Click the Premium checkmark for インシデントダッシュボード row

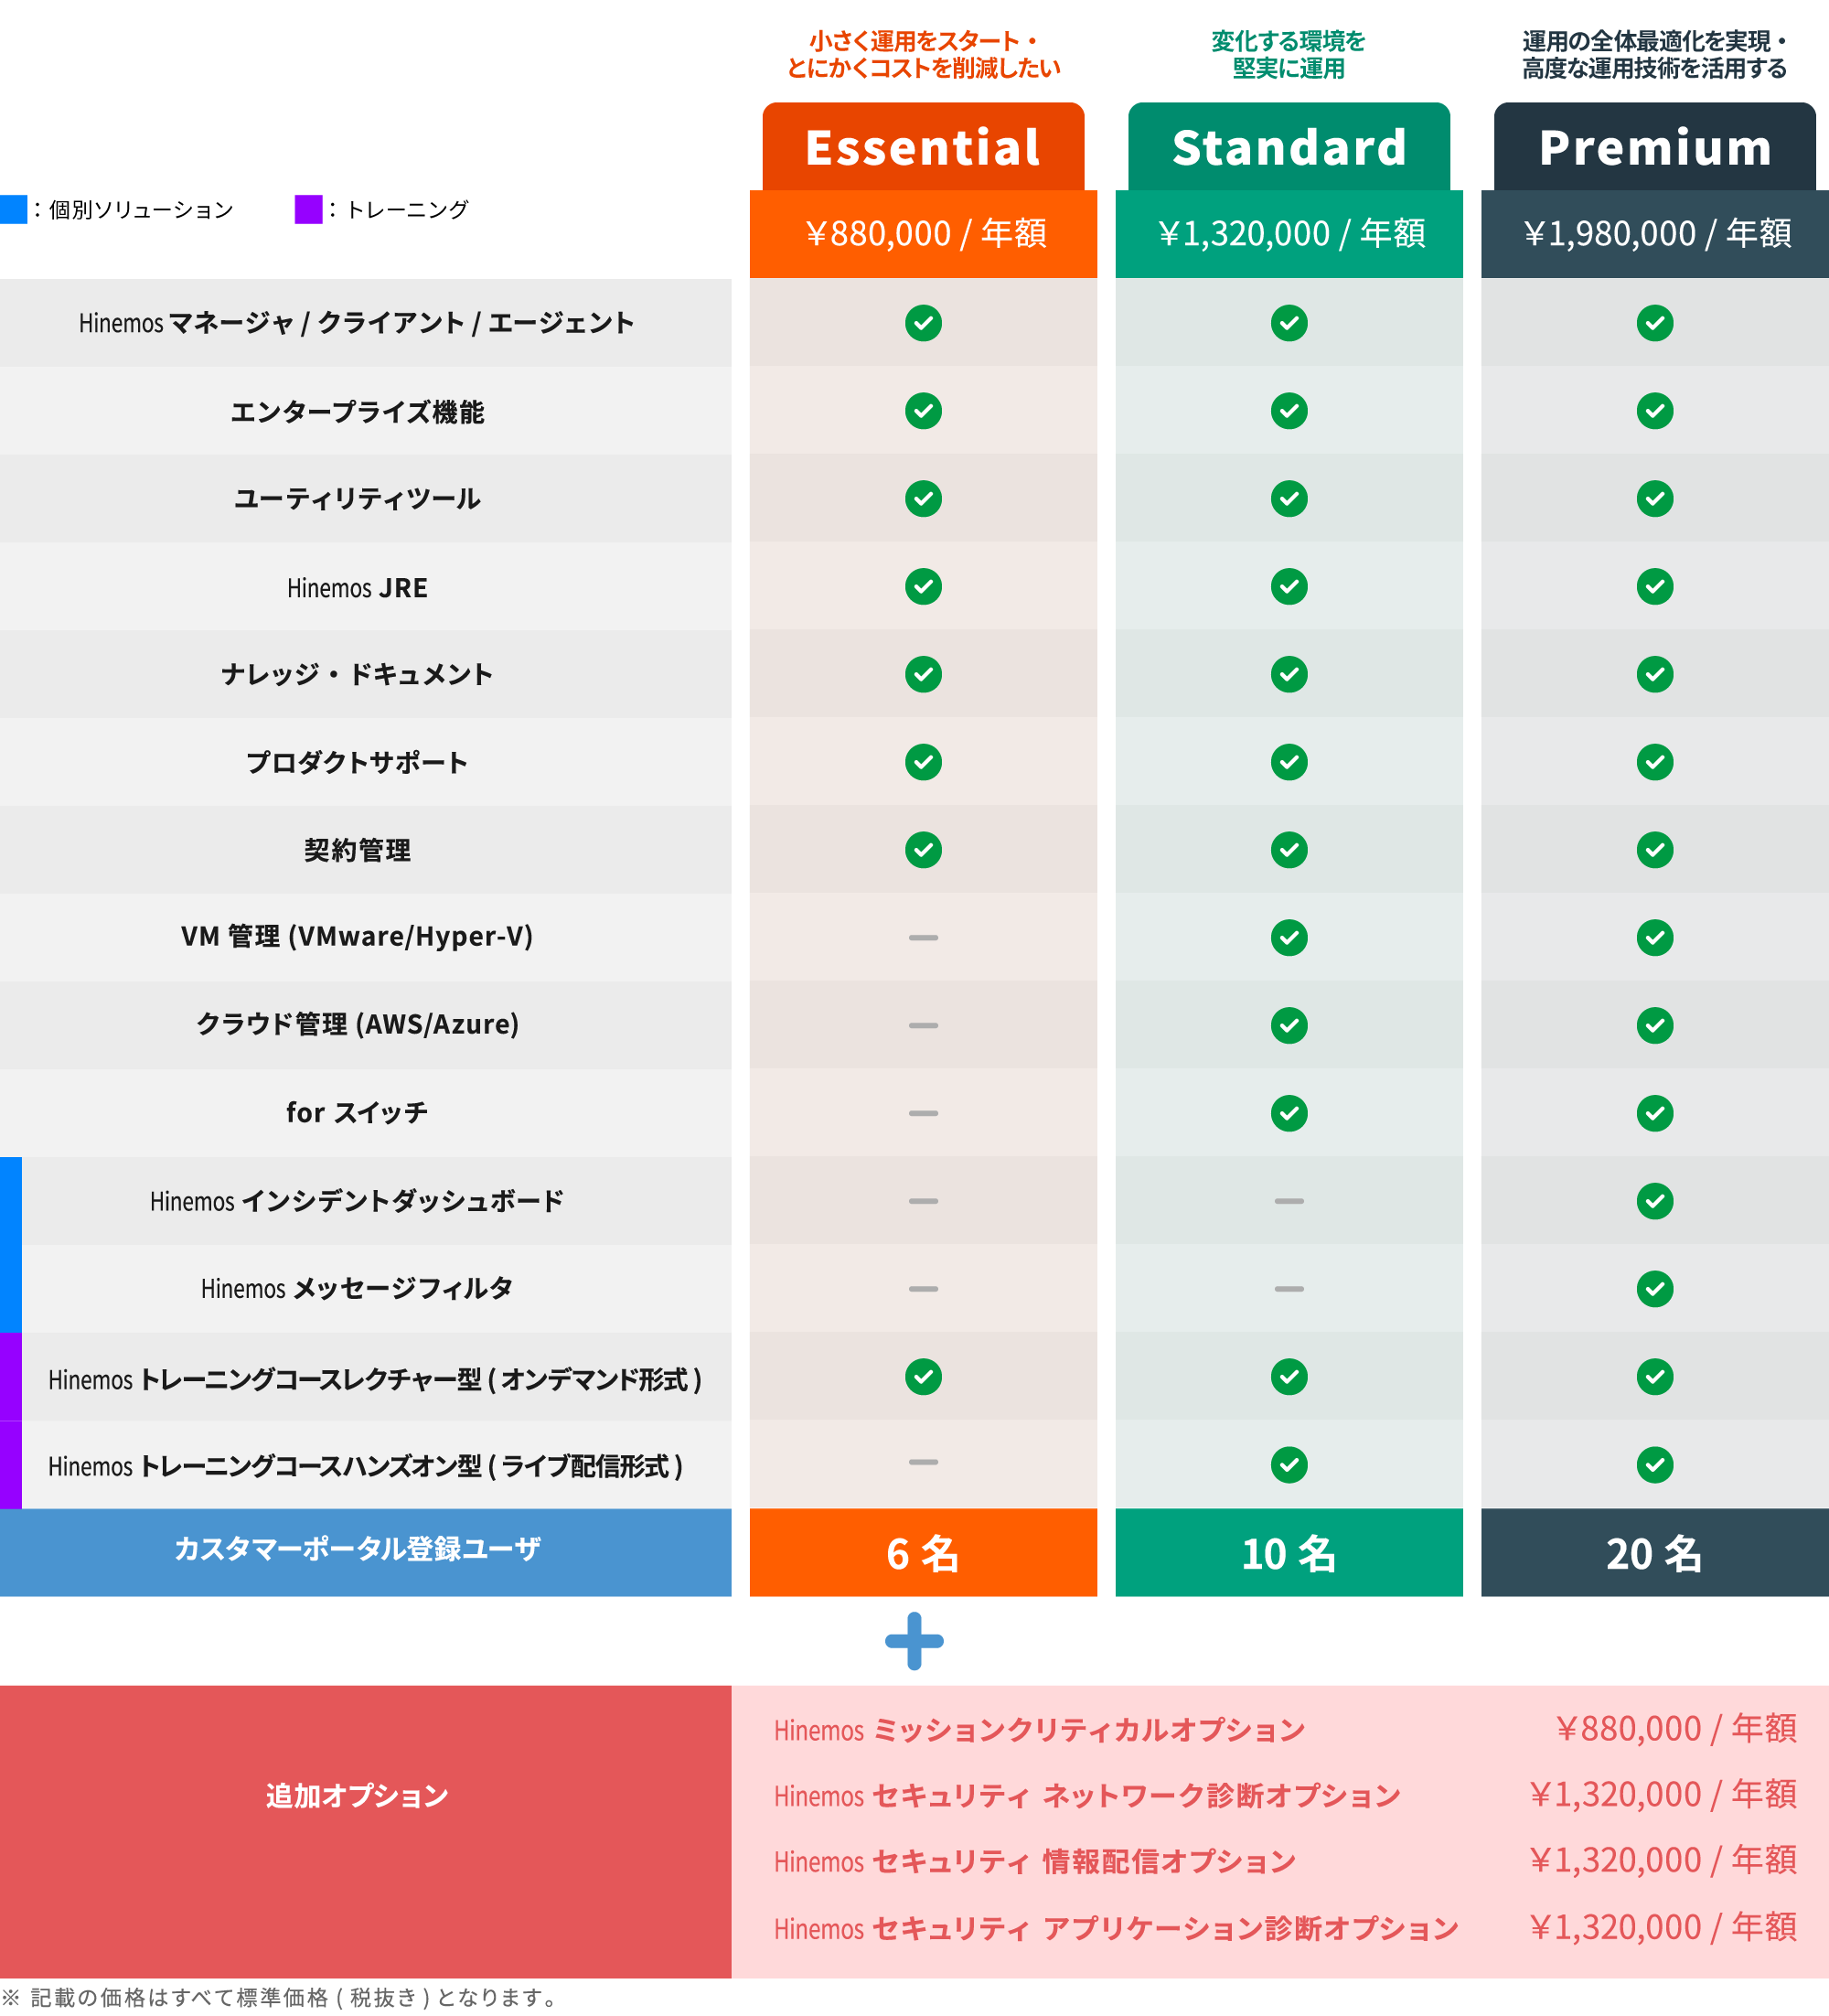click(x=1655, y=1201)
